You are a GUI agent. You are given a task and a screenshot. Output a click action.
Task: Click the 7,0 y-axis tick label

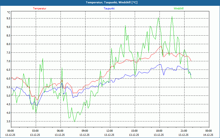(x=8, y=61)
